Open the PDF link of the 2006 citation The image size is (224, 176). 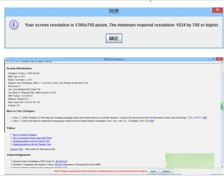(205, 118)
